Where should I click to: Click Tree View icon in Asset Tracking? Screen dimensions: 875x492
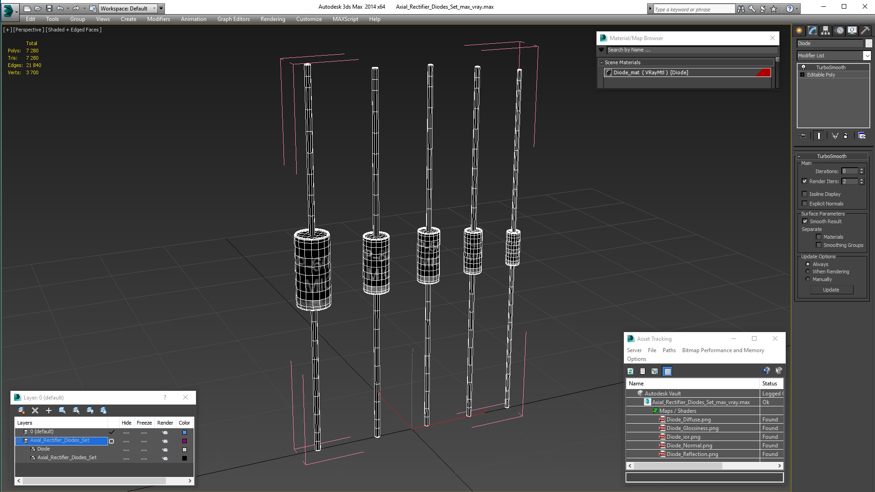[x=655, y=371]
